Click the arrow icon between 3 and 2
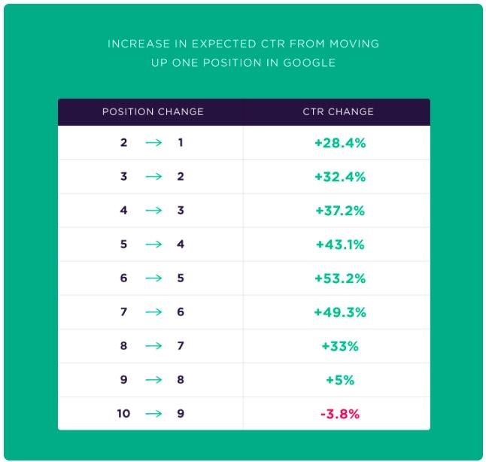This screenshot has width=486, height=462. click(x=153, y=177)
